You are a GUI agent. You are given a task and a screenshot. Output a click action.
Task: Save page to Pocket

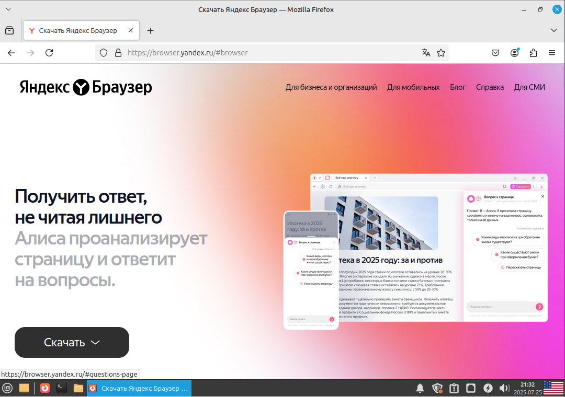coord(495,52)
